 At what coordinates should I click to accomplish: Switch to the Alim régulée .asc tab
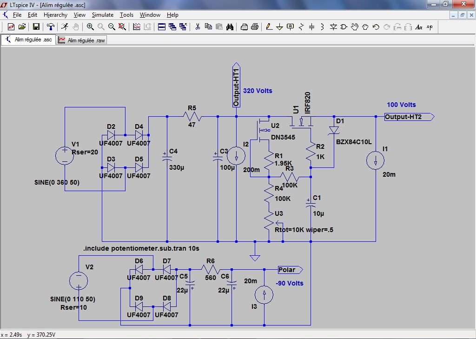coord(28,40)
